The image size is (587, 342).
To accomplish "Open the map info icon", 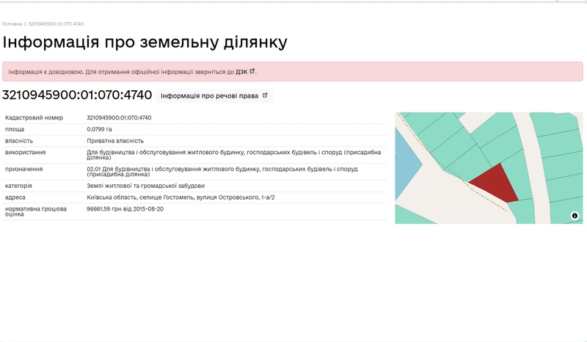I will click(x=575, y=215).
